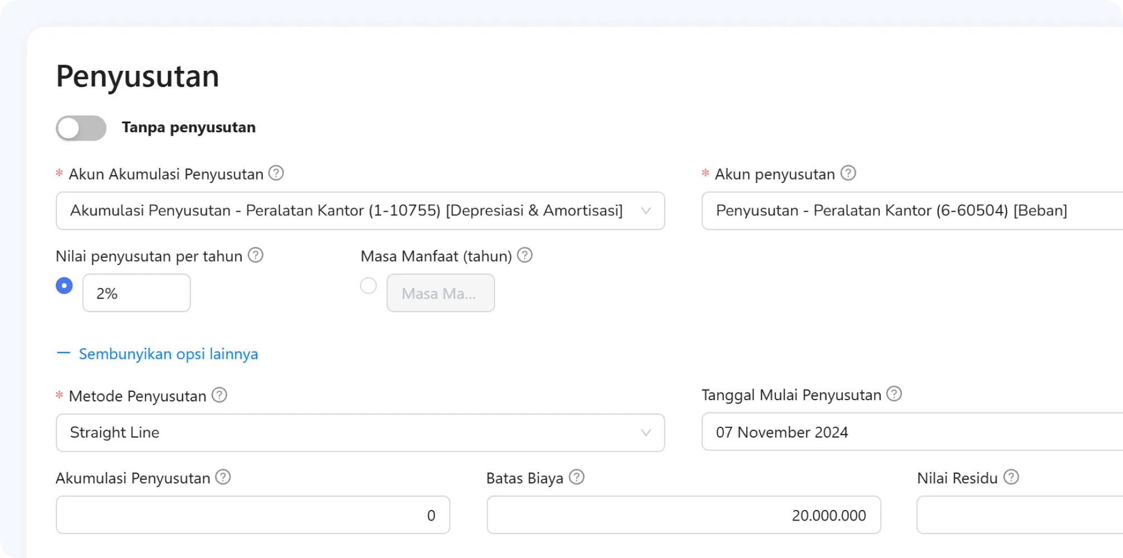Click the Tanpa penyusutan label text
This screenshot has height=558, width=1123.
pos(189,128)
